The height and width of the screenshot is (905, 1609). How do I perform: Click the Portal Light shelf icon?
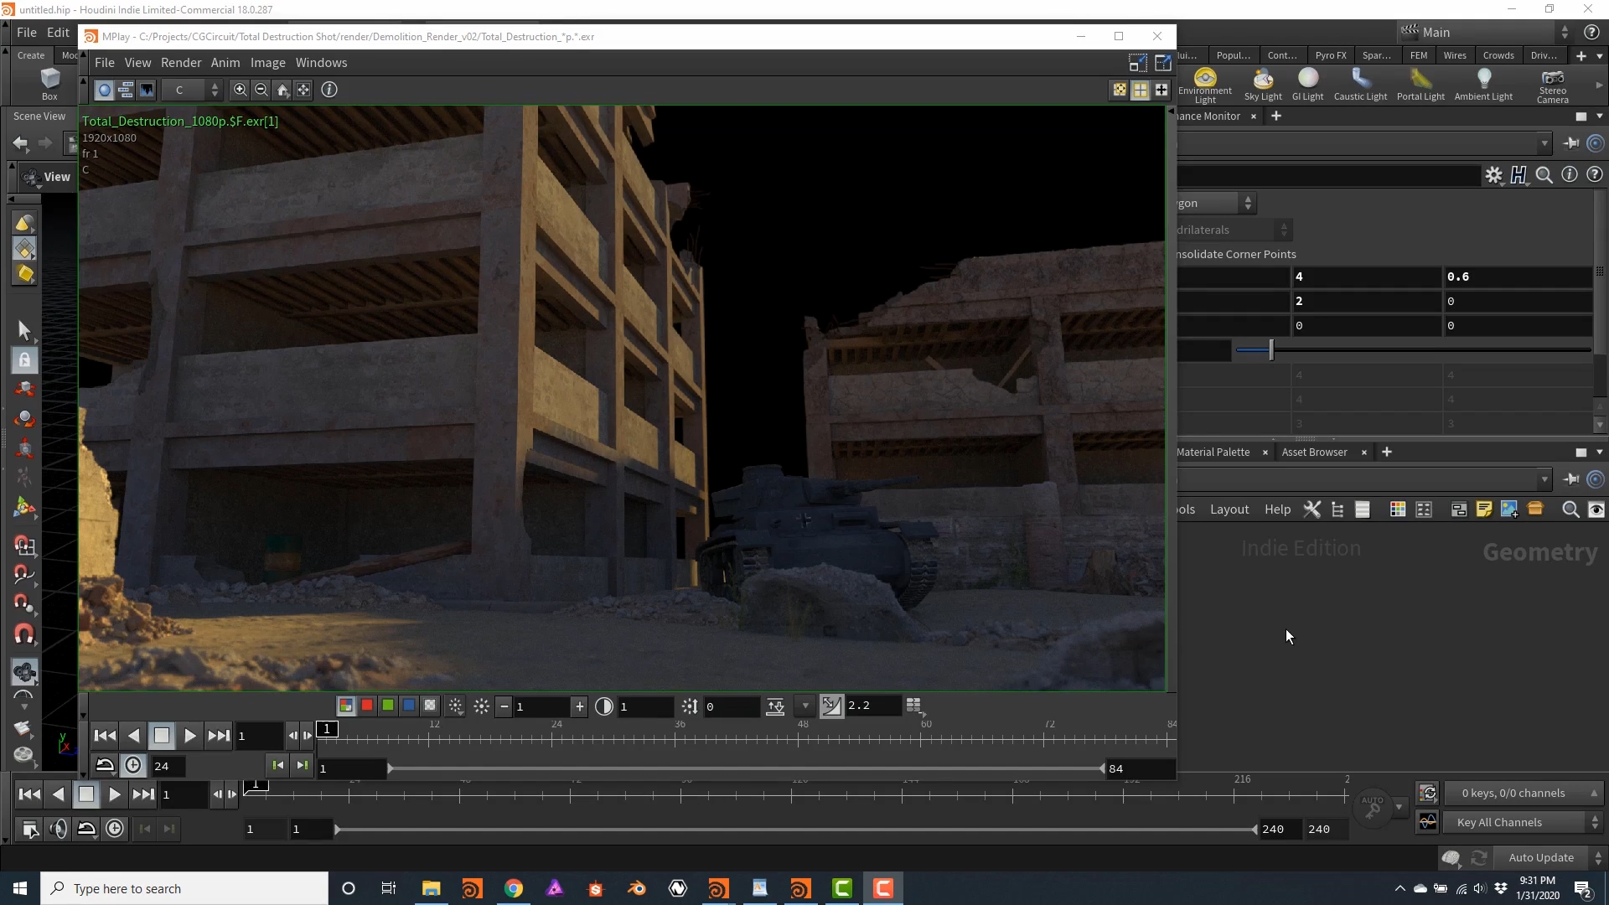pos(1420,84)
